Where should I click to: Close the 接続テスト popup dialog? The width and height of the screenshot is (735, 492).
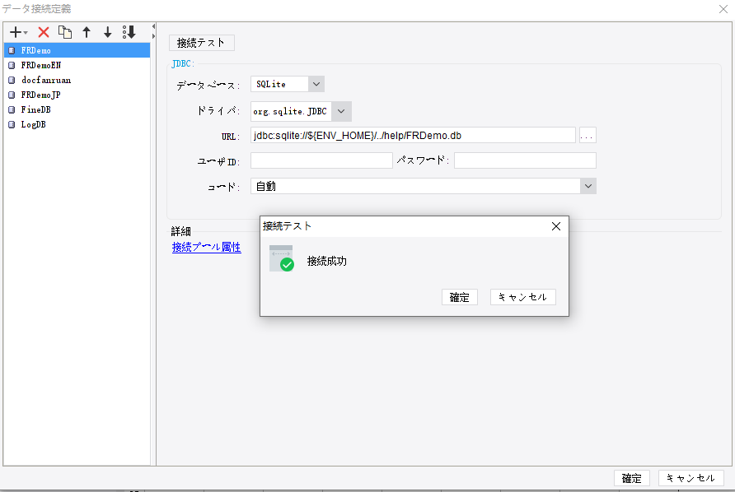click(556, 226)
